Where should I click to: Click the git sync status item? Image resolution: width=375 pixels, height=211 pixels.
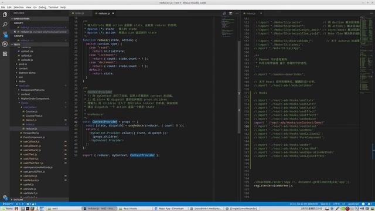click(x=20, y=204)
